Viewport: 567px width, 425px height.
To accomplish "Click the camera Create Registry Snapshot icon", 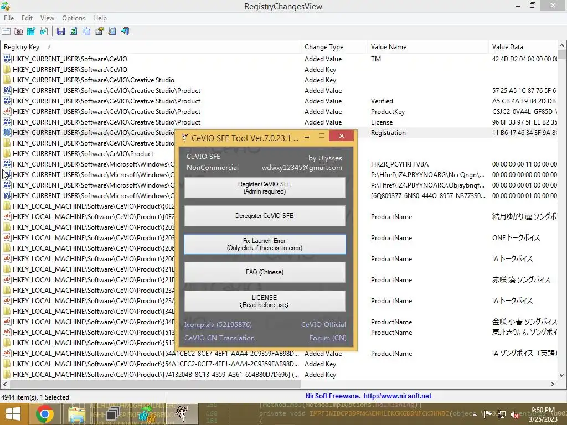I will 19,32.
